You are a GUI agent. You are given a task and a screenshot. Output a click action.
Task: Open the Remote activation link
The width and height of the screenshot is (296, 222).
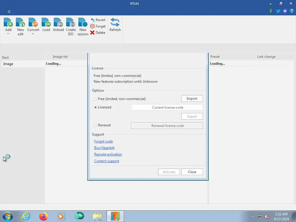click(x=108, y=154)
